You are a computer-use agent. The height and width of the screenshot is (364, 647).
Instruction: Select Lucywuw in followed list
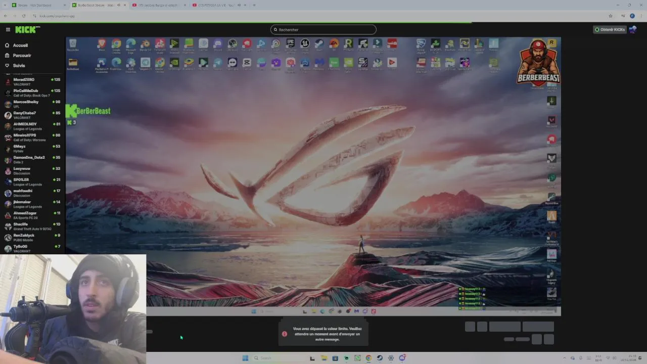[32, 171]
